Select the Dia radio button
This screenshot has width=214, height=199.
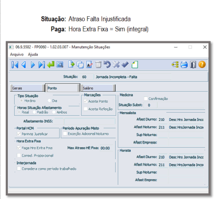click(x=49, y=101)
